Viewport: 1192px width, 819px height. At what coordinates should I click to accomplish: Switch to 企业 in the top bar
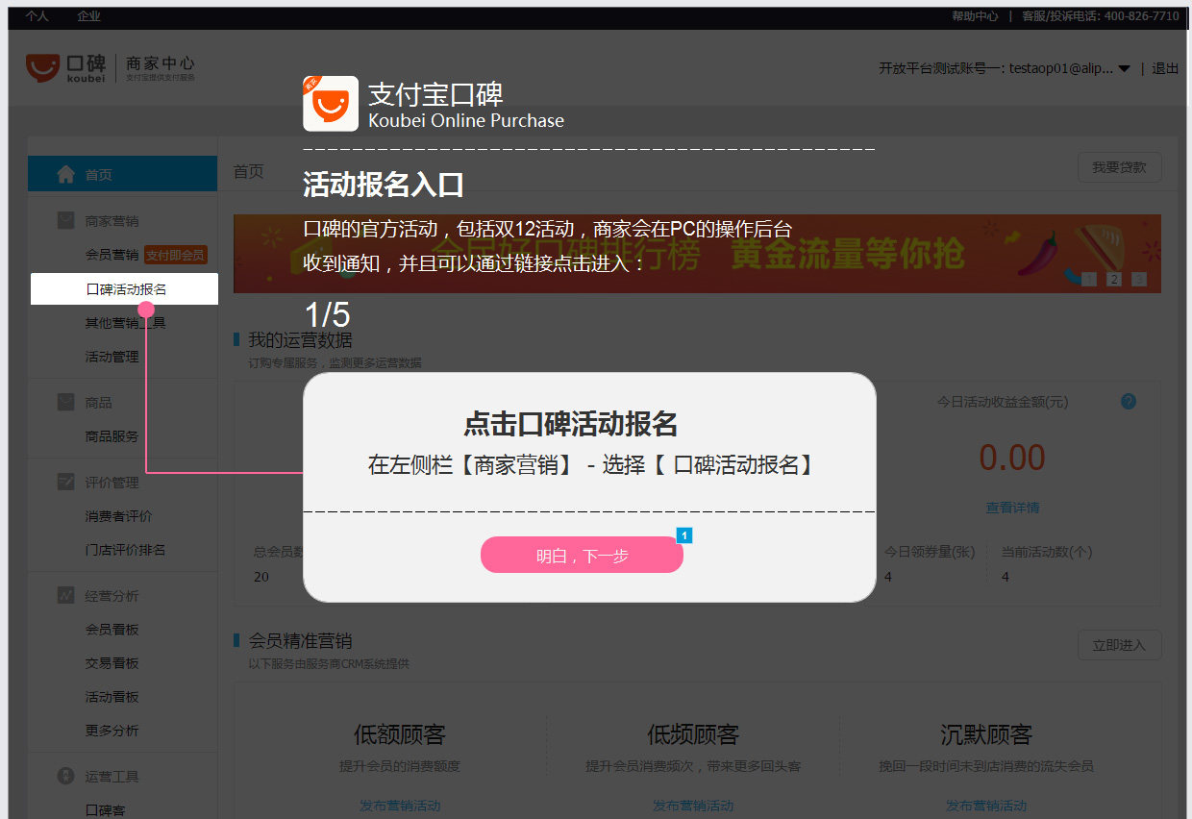click(88, 16)
